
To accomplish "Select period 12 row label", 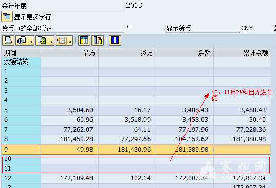I will (21, 178).
